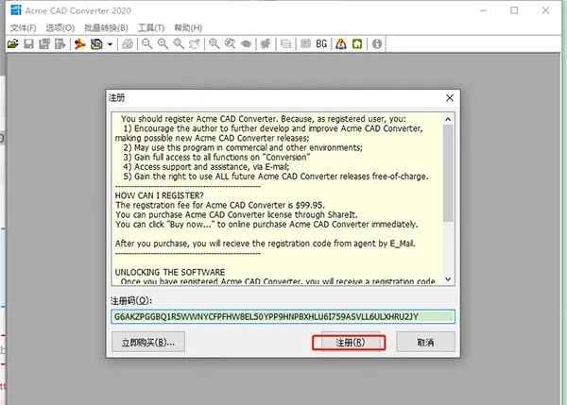The width and height of the screenshot is (567, 405).
Task: Minimize the Acme CAD Converter window
Action: pos(483,10)
